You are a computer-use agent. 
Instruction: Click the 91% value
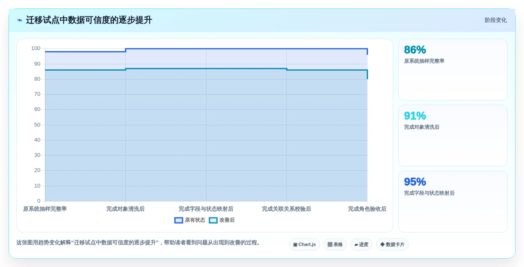point(415,116)
